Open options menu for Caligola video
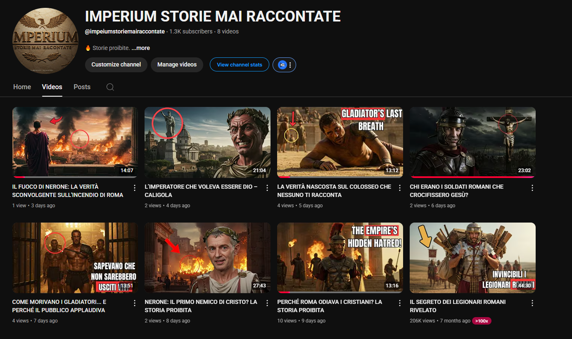Screen dimensions: 572x339 coord(267,188)
